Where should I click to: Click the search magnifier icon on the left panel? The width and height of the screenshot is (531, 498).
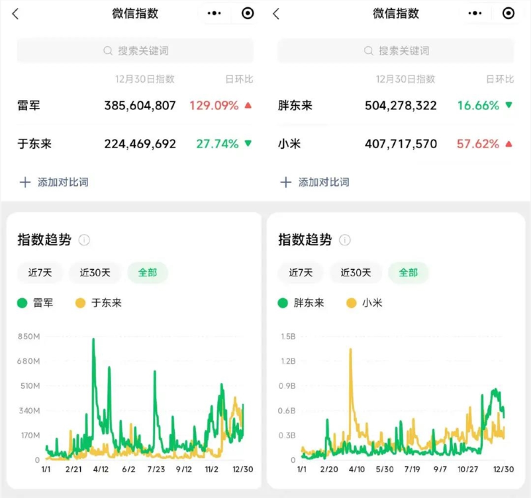pyautogui.click(x=105, y=51)
